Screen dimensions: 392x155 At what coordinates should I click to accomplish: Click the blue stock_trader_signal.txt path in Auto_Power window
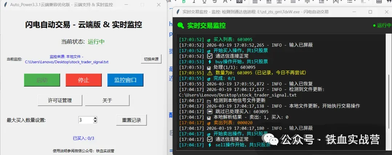(x=67, y=62)
